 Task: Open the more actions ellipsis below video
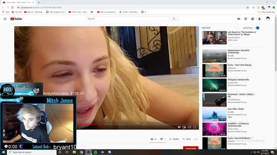tap(196, 139)
